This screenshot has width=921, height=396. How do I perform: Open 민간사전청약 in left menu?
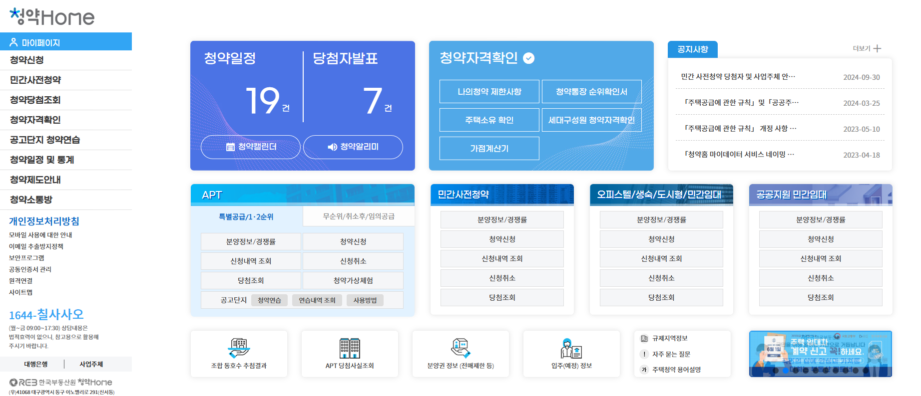click(x=66, y=80)
